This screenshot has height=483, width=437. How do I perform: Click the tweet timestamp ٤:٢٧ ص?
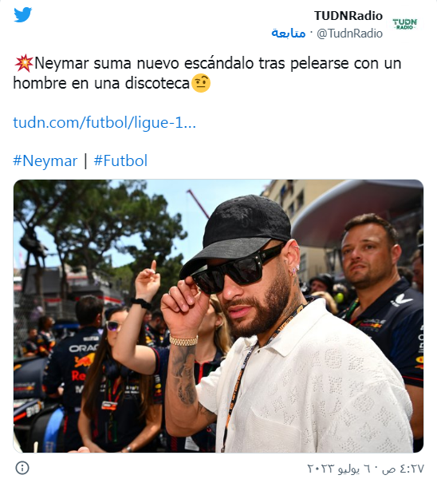click(404, 469)
